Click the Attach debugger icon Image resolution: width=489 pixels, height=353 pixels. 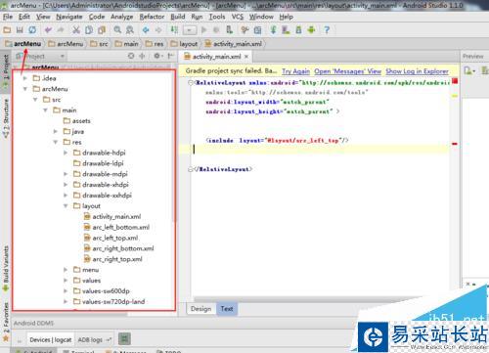point(230,30)
